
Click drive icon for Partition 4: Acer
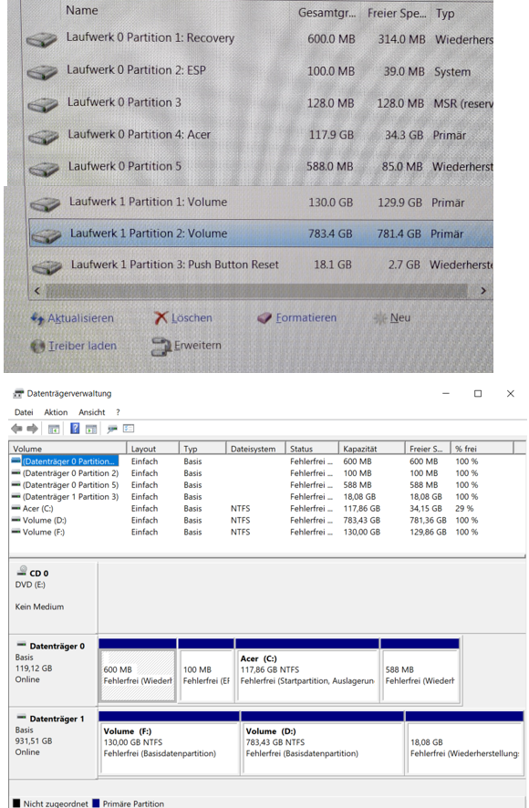click(x=43, y=137)
